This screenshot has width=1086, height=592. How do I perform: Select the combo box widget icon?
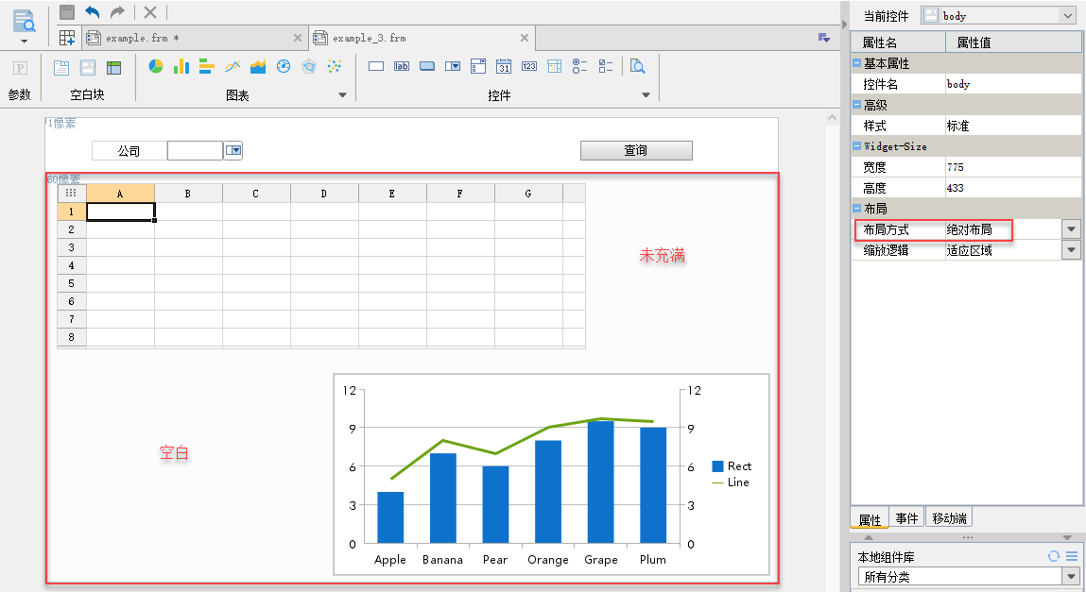(453, 66)
